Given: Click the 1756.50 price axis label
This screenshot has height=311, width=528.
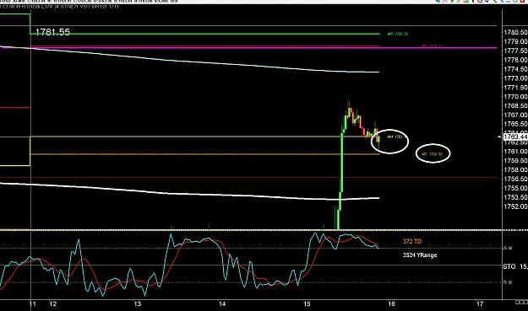Looking at the screenshot, I should (515, 179).
